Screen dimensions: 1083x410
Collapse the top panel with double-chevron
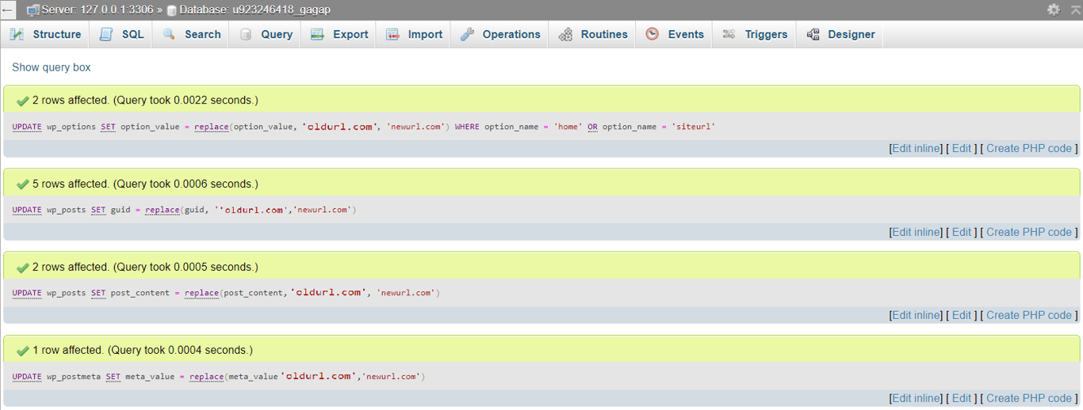click(x=1074, y=9)
